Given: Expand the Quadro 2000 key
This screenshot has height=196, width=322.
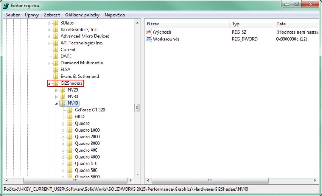Looking at the screenshot, I should pos(64,137).
